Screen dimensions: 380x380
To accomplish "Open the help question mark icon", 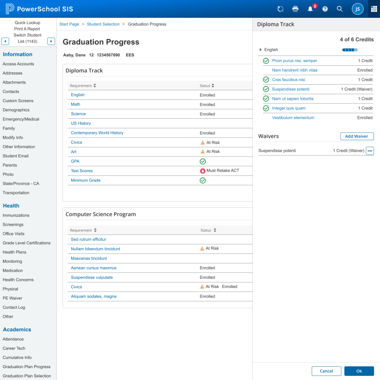I will tap(325, 9).
